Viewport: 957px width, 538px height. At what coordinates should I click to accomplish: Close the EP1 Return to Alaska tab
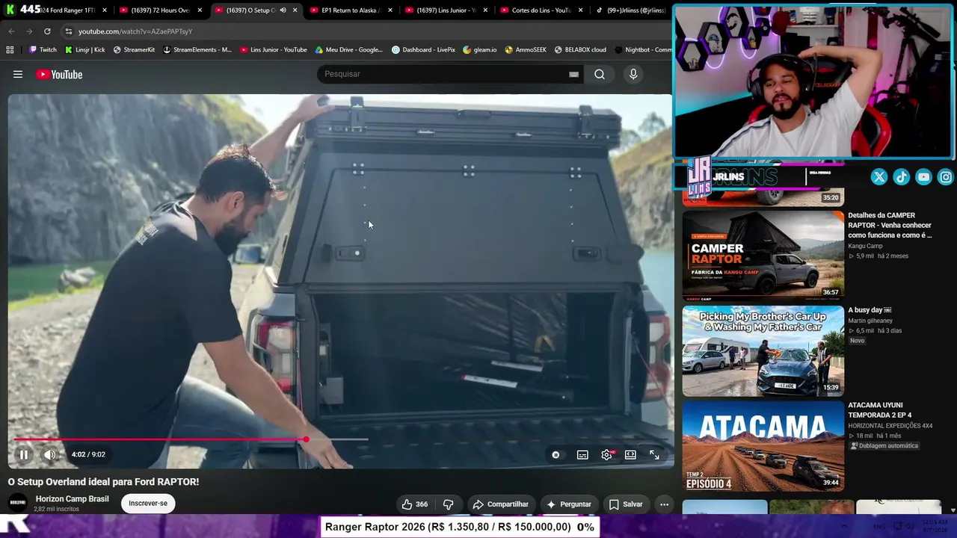pyautogui.click(x=390, y=10)
